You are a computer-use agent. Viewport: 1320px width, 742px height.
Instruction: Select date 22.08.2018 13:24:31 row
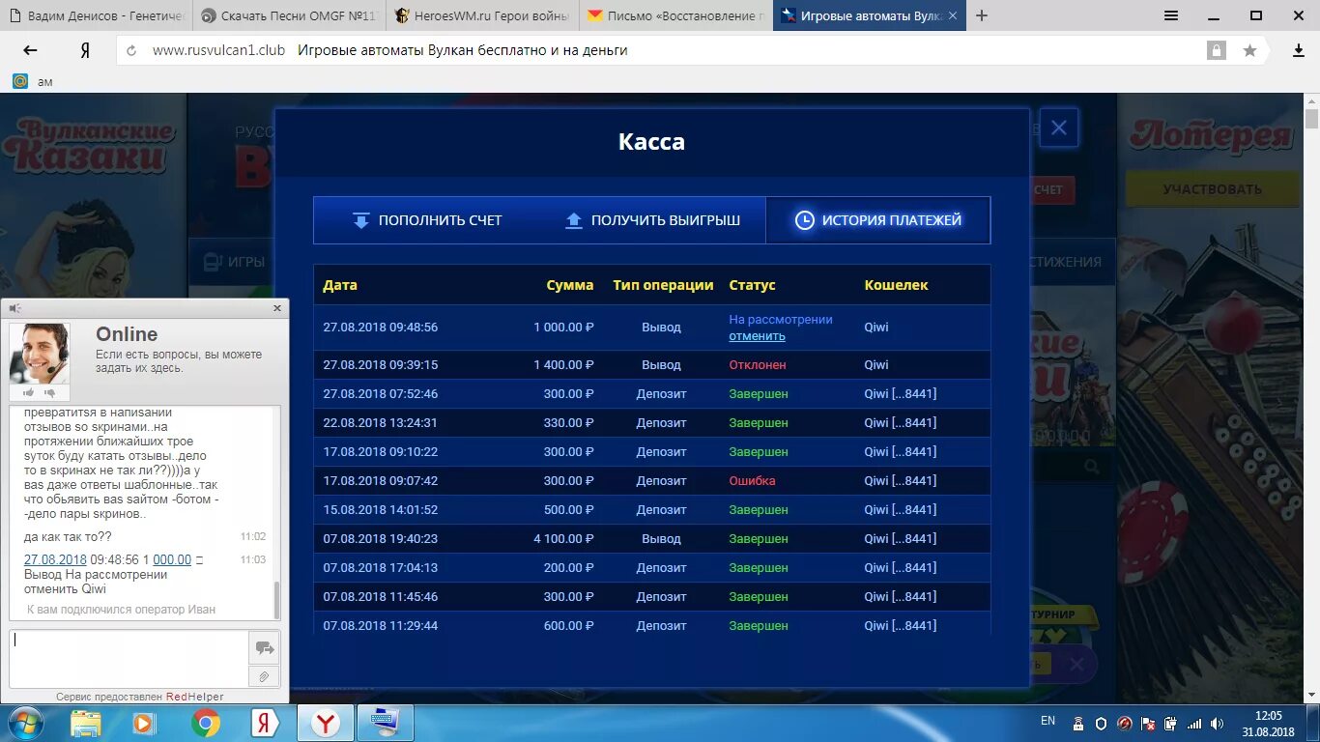[652, 423]
